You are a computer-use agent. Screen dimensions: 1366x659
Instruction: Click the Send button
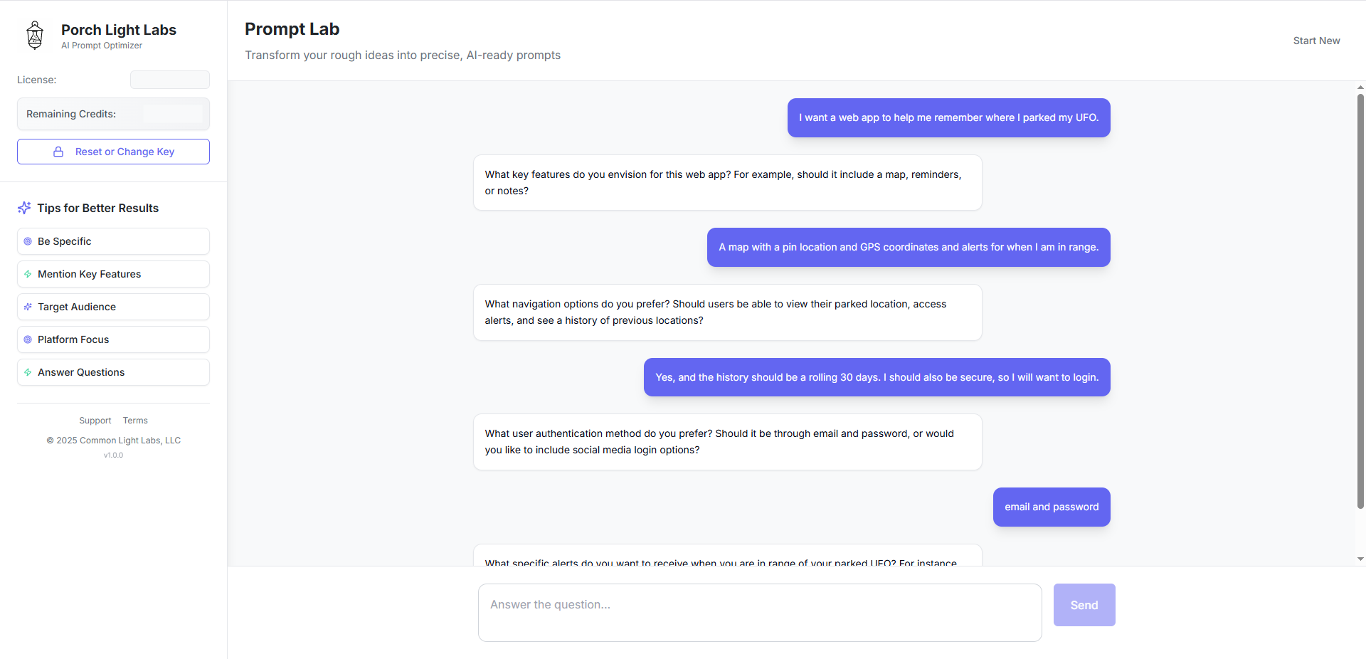[x=1084, y=605]
